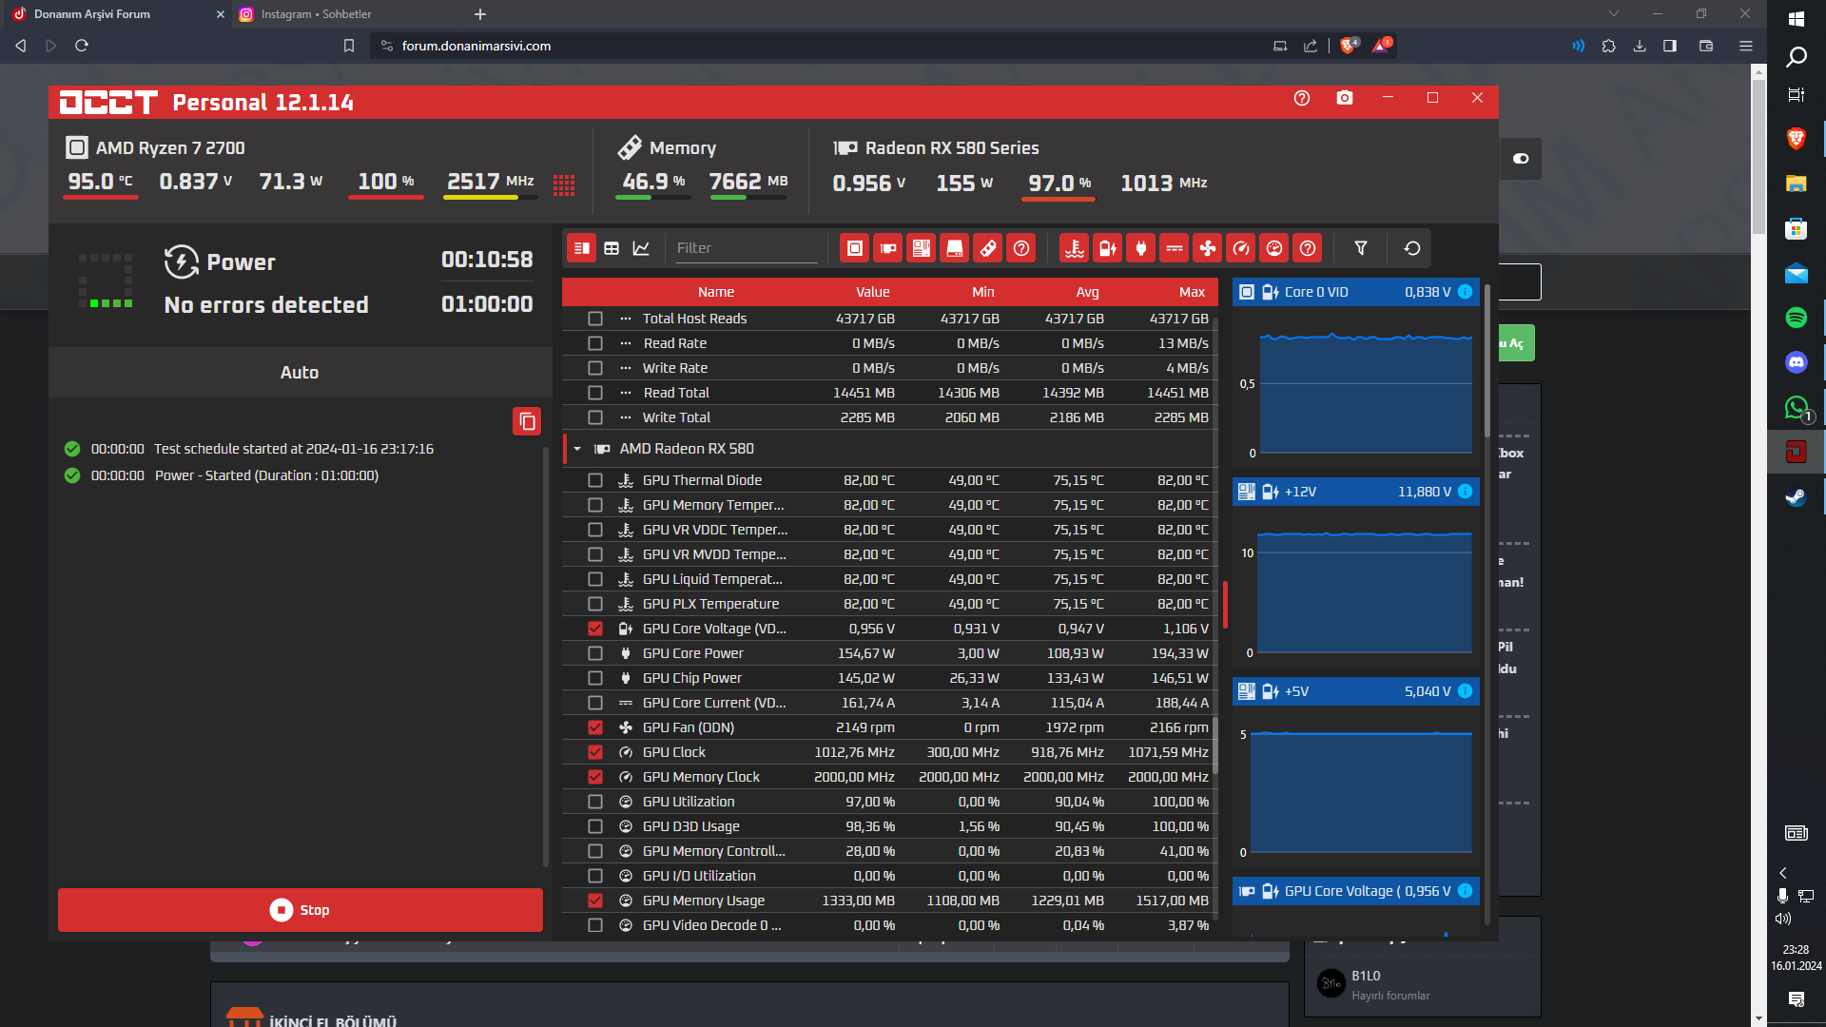Open the Auto test mode selector
Screen dimensions: 1826x1027
coord(300,373)
